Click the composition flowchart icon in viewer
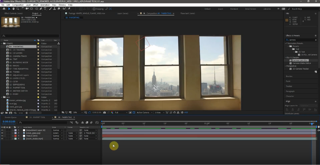320x165 pixels. pyautogui.click(x=178, y=113)
